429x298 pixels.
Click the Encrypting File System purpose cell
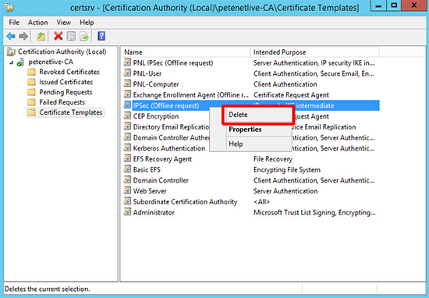point(287,169)
